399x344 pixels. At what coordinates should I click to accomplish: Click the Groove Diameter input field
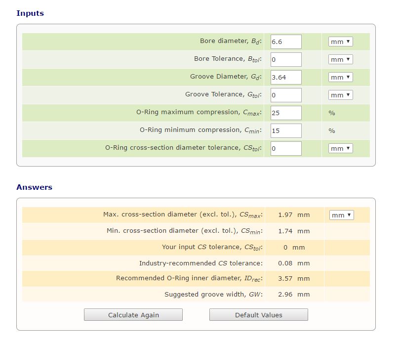coord(286,78)
